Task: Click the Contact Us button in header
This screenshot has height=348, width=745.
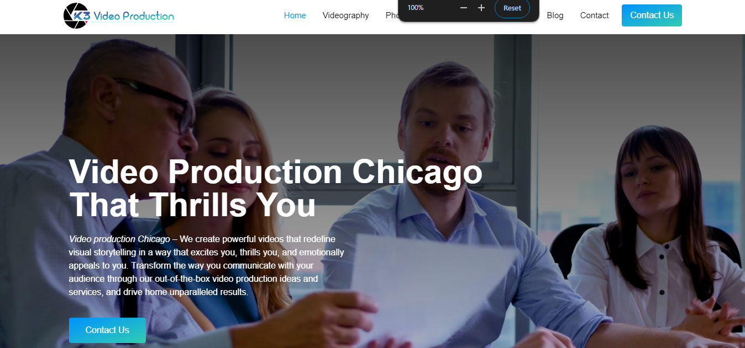Action: 652,15
